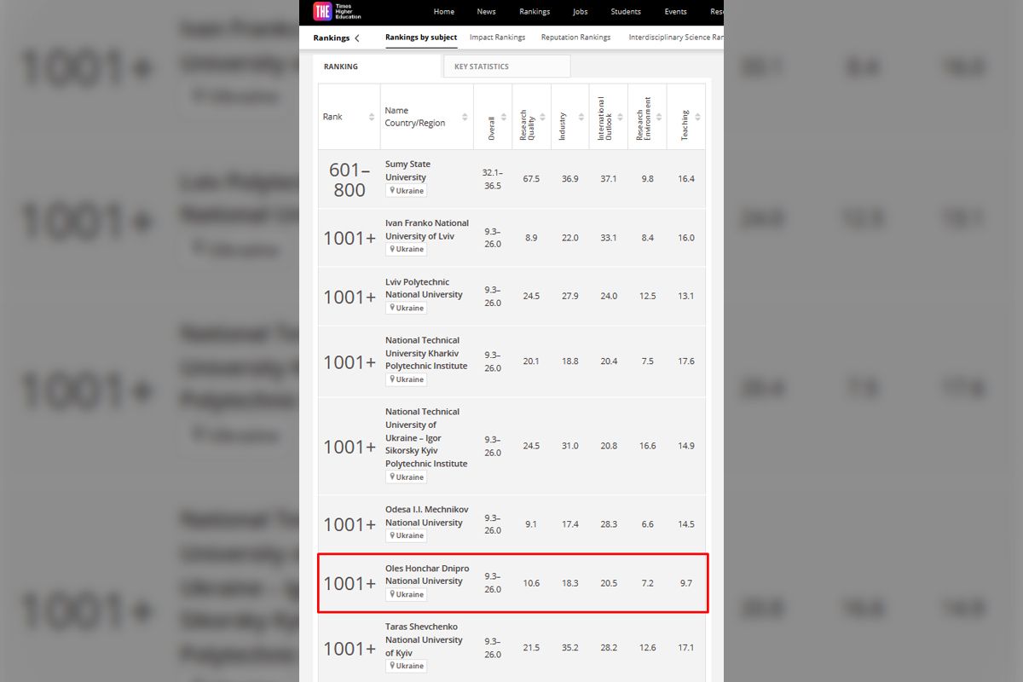Sort by Research Environment column arrows
Image resolution: width=1023 pixels, height=682 pixels.
coord(659,117)
